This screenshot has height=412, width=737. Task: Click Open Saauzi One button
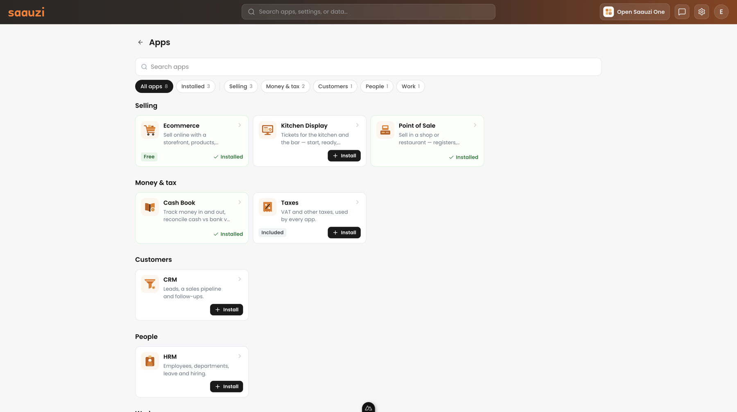[635, 12]
